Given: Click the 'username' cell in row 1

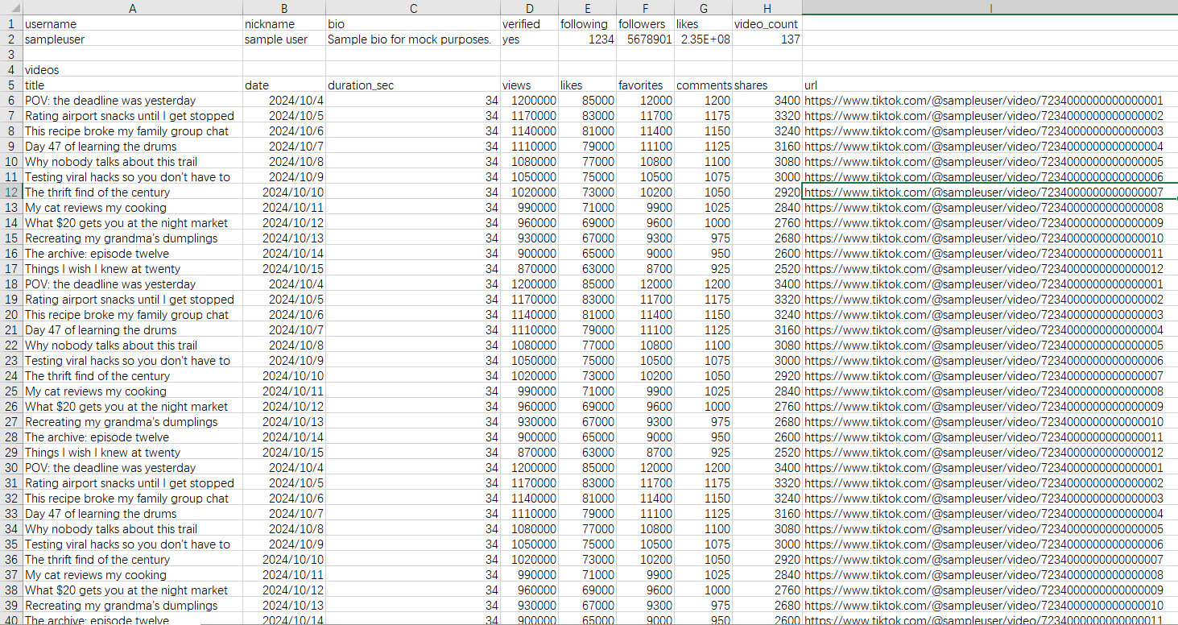Looking at the screenshot, I should point(133,24).
